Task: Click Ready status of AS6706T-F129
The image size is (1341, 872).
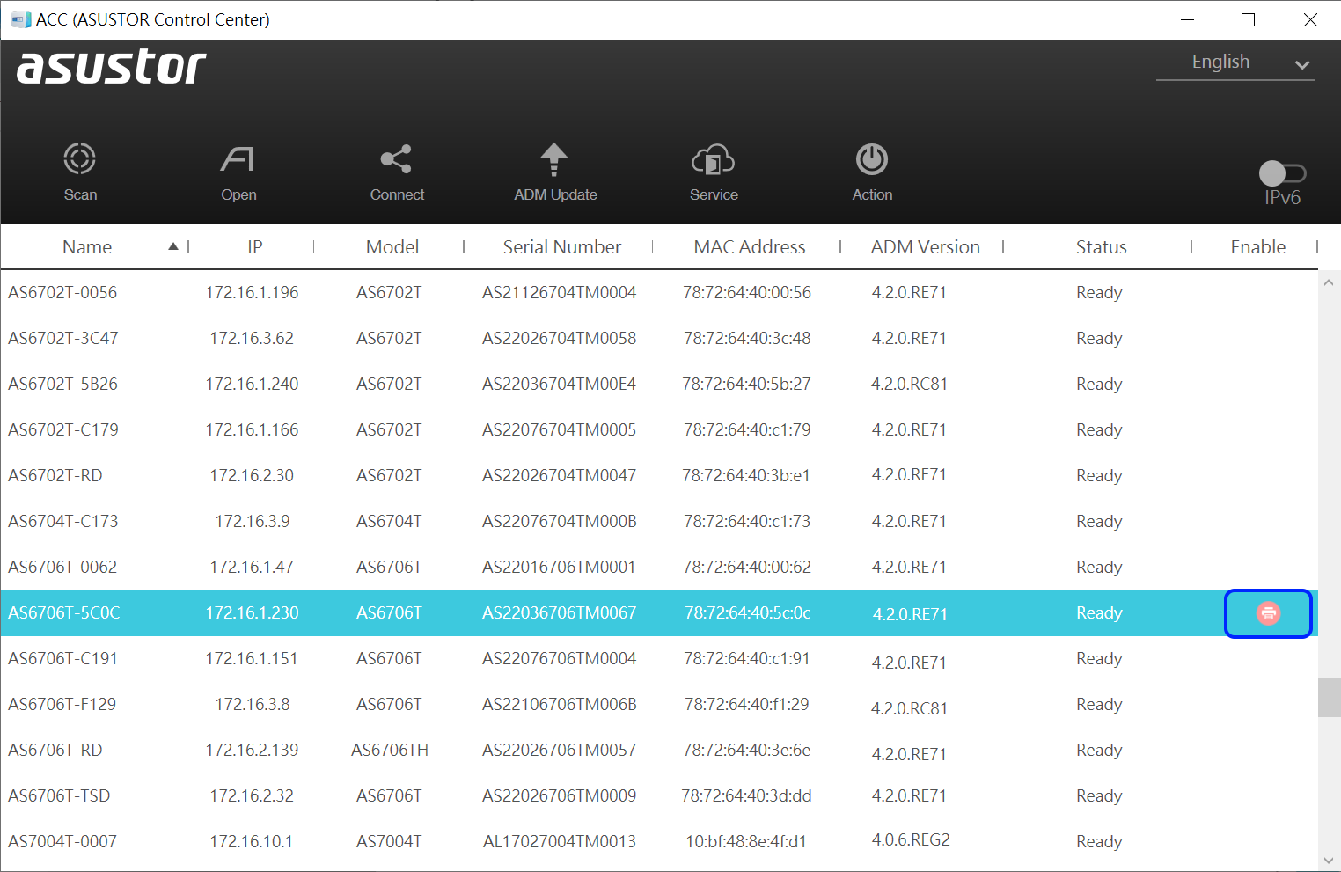Action: (x=1099, y=705)
